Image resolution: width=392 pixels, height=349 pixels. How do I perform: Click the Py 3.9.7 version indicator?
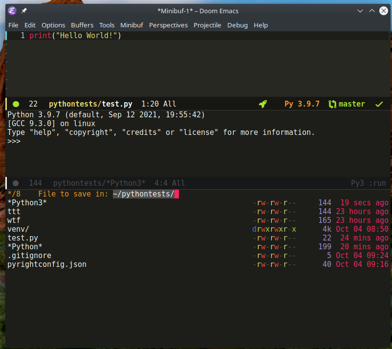pos(302,104)
